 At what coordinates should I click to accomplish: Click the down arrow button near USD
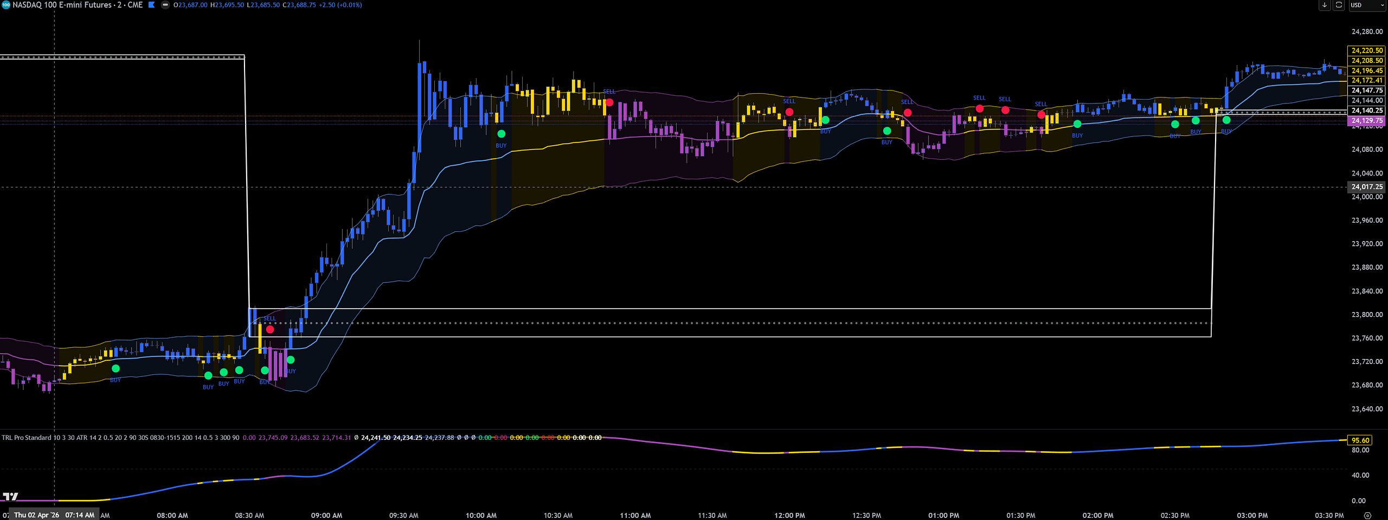pos(1325,5)
